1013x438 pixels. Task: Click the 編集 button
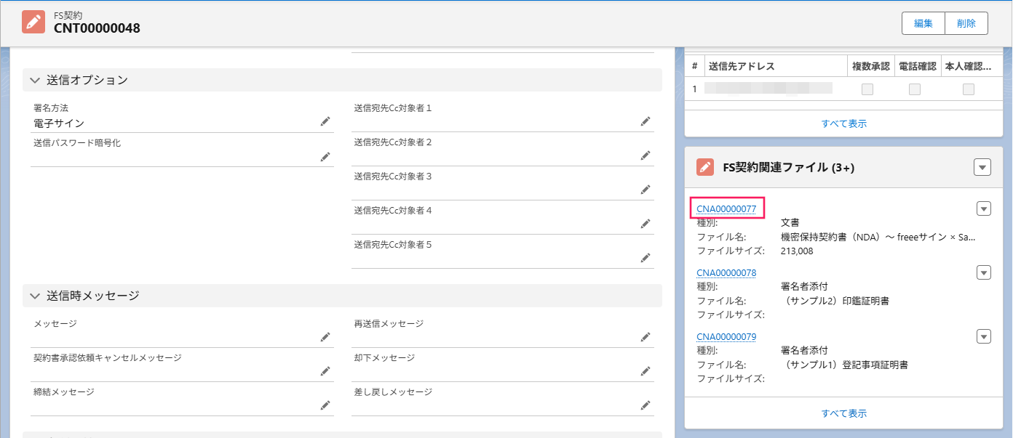click(923, 23)
